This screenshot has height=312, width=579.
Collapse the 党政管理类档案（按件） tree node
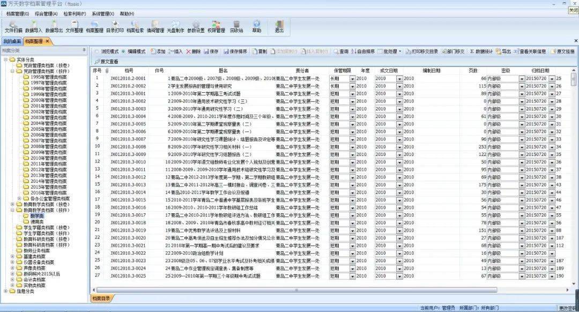tap(12, 71)
